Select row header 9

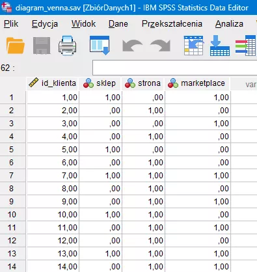pos(12,202)
